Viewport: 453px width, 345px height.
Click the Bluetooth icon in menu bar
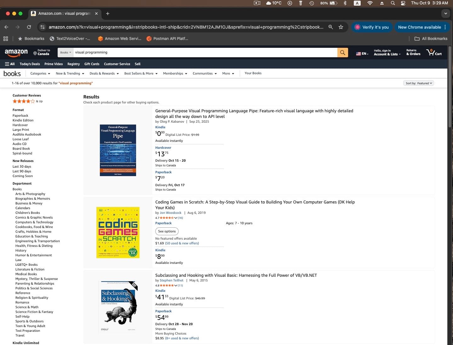(x=345, y=3)
